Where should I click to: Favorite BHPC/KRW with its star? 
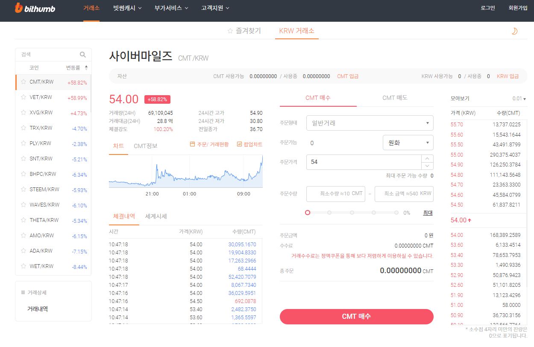[23, 174]
